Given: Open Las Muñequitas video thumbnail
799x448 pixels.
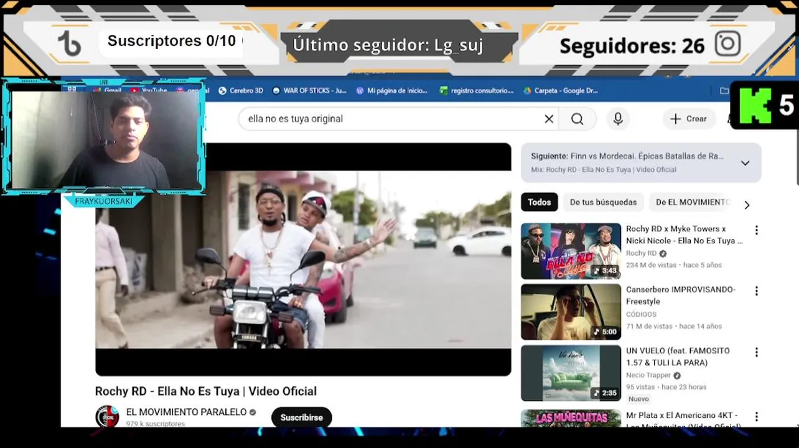Looking at the screenshot, I should point(571,418).
